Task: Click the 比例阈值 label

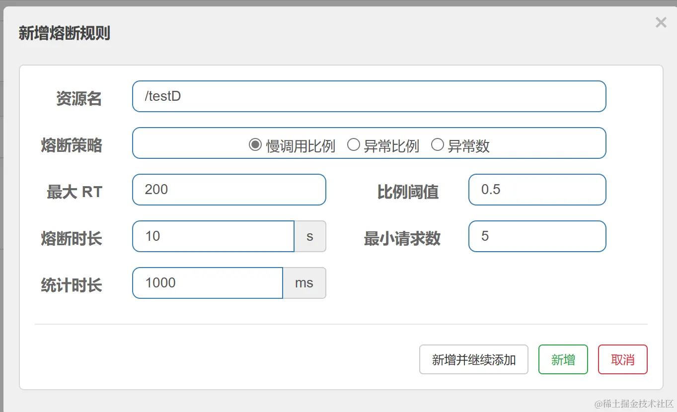Action: [x=407, y=192]
